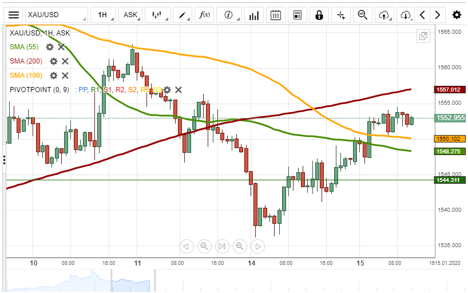Click the 1552.955 current price label
Viewport: 468px width, 293px height.
click(x=450, y=118)
